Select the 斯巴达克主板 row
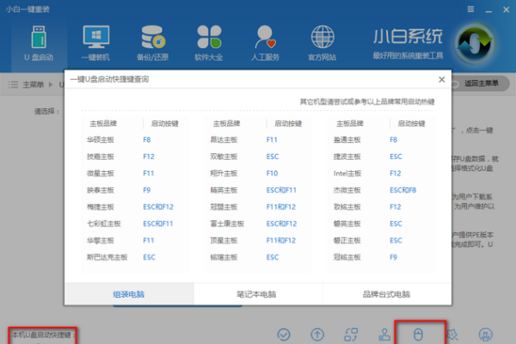Viewport: 516px width, 344px height. point(135,257)
